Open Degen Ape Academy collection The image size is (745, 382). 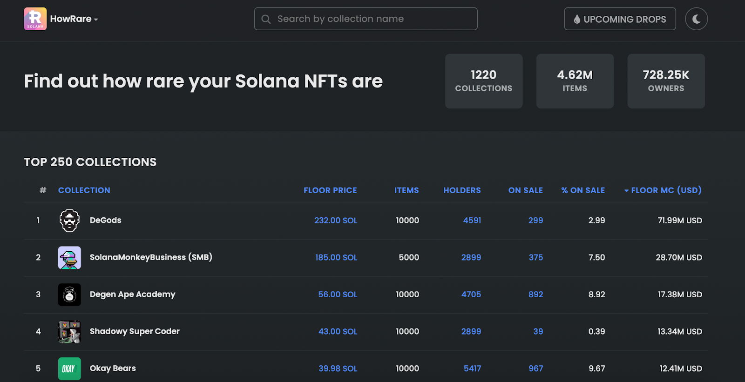point(133,295)
